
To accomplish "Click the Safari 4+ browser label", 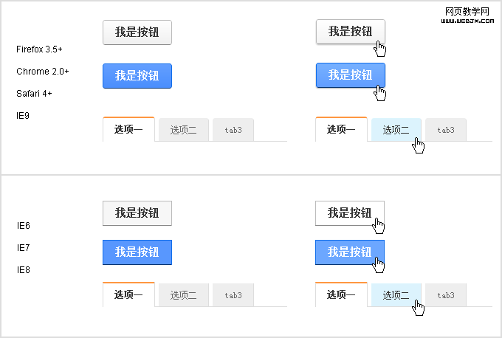I will pyautogui.click(x=34, y=94).
